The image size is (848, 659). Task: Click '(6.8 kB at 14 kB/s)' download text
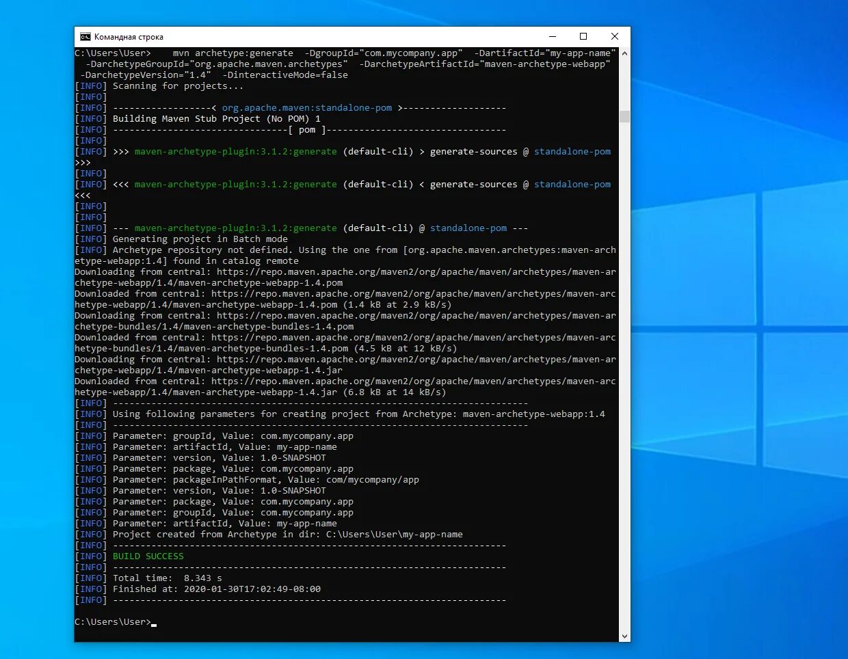(395, 392)
